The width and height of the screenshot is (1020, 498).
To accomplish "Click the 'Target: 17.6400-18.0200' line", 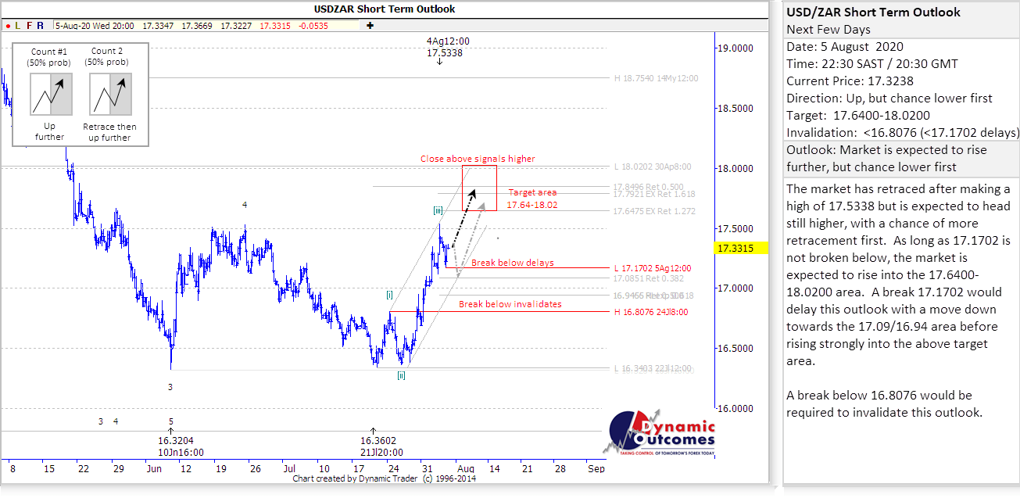I will [858, 115].
